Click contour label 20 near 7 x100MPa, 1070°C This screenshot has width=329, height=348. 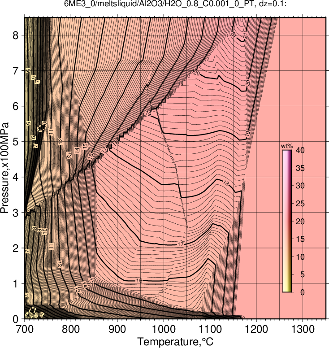tap(197, 73)
